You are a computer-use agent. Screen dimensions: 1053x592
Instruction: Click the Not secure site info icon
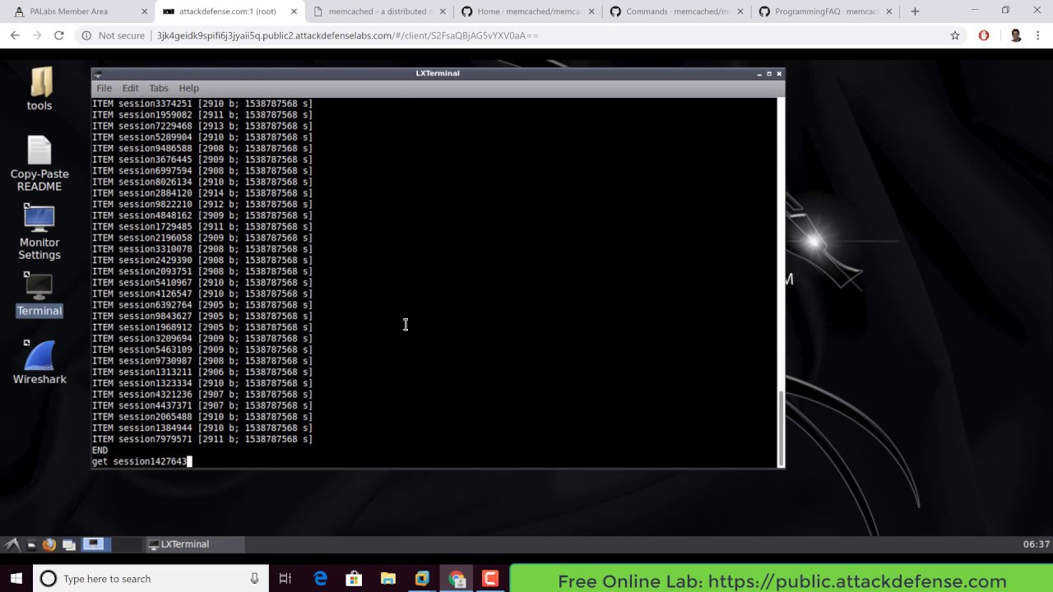[x=86, y=35]
